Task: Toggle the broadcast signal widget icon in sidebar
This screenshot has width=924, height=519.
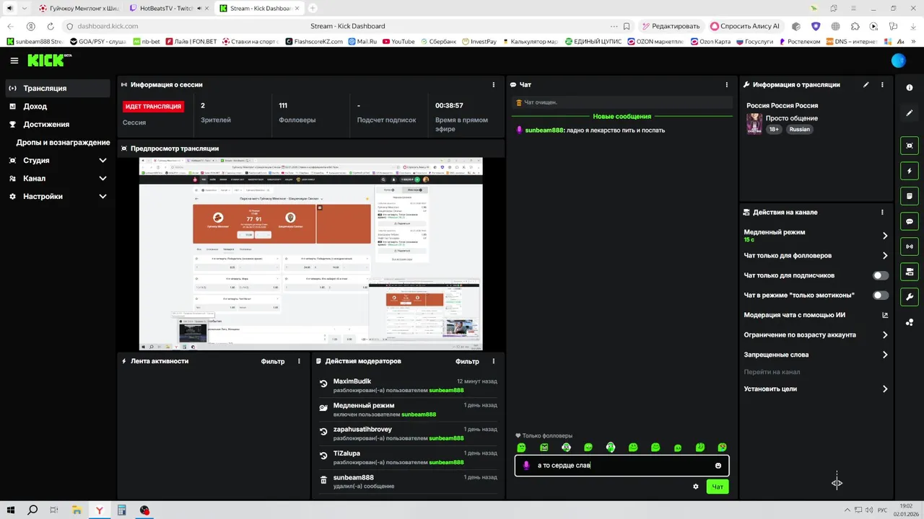Action: (909, 247)
